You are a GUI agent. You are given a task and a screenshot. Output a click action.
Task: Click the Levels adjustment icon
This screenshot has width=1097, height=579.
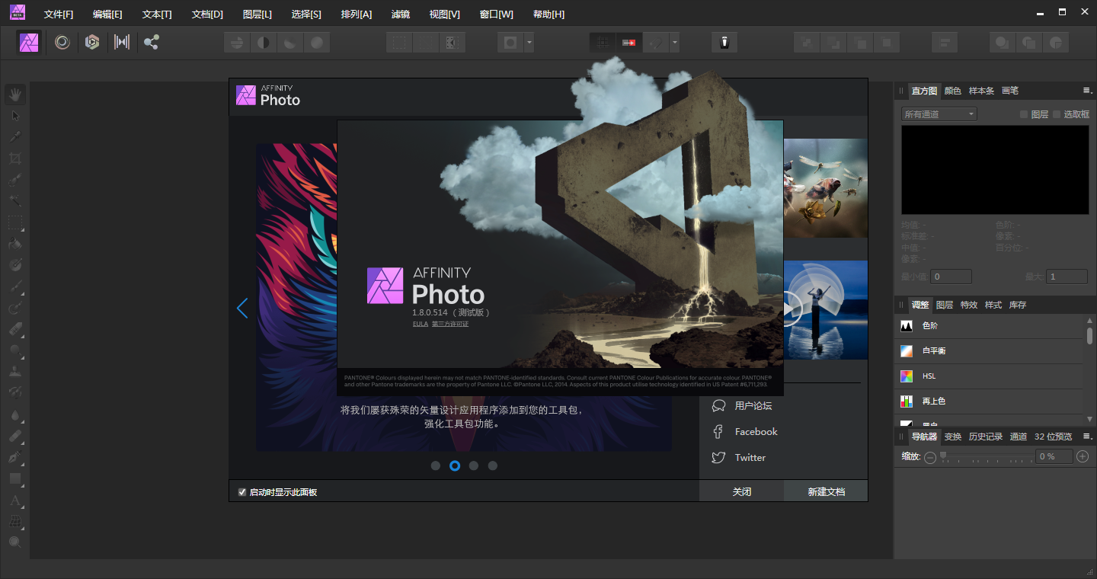[x=907, y=326]
